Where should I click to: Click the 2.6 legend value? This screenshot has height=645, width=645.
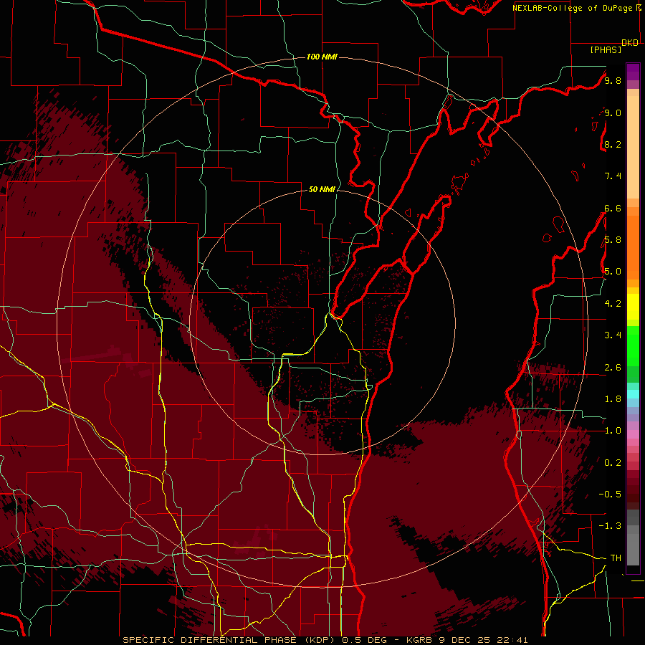pos(613,368)
